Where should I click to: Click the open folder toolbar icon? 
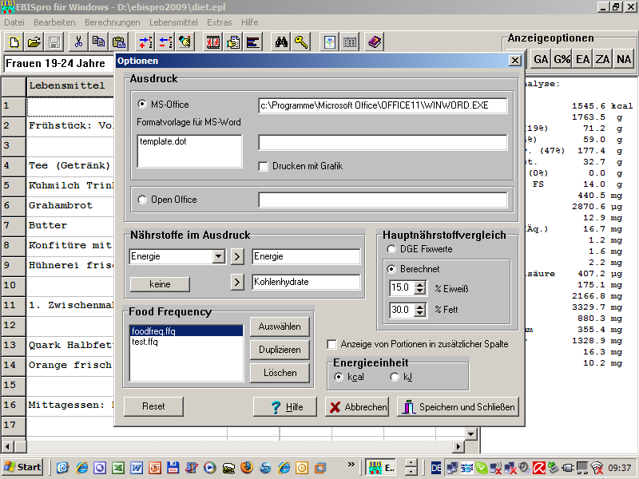tap(34, 42)
